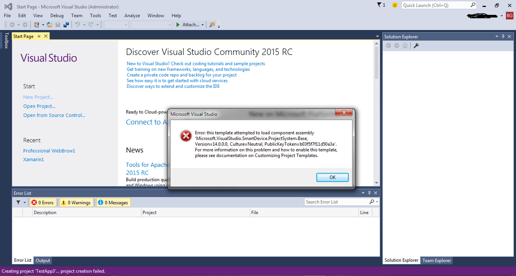Click Solution Explorer Forward icon
This screenshot has width=516, height=276.
click(397, 46)
